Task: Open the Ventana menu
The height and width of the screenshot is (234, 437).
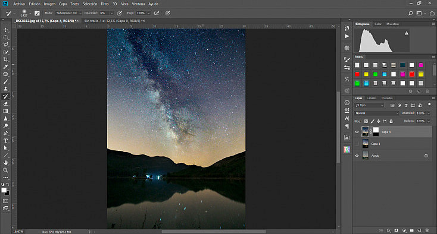Action: [x=138, y=4]
